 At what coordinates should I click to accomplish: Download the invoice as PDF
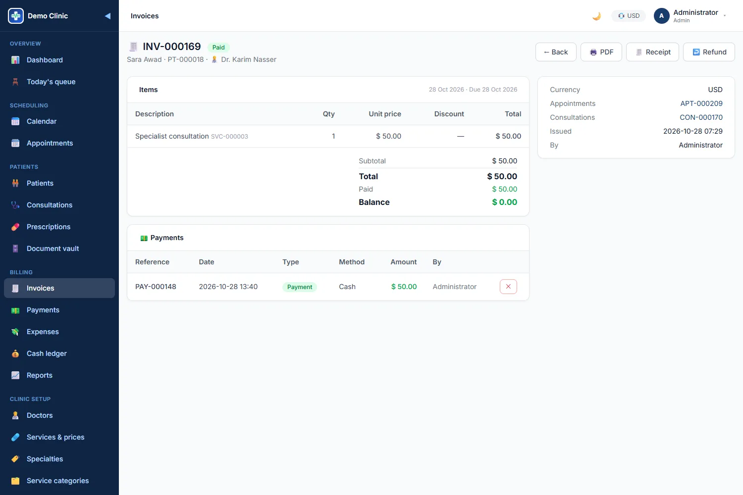(x=601, y=52)
